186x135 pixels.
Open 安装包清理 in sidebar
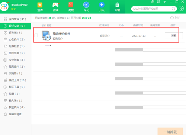[x=16, y=114]
